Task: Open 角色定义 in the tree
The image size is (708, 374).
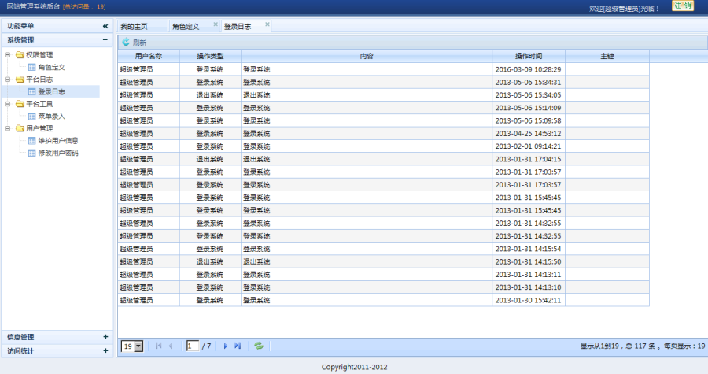Action: [x=51, y=67]
